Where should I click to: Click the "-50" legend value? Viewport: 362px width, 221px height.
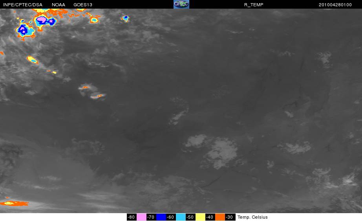coord(190,217)
